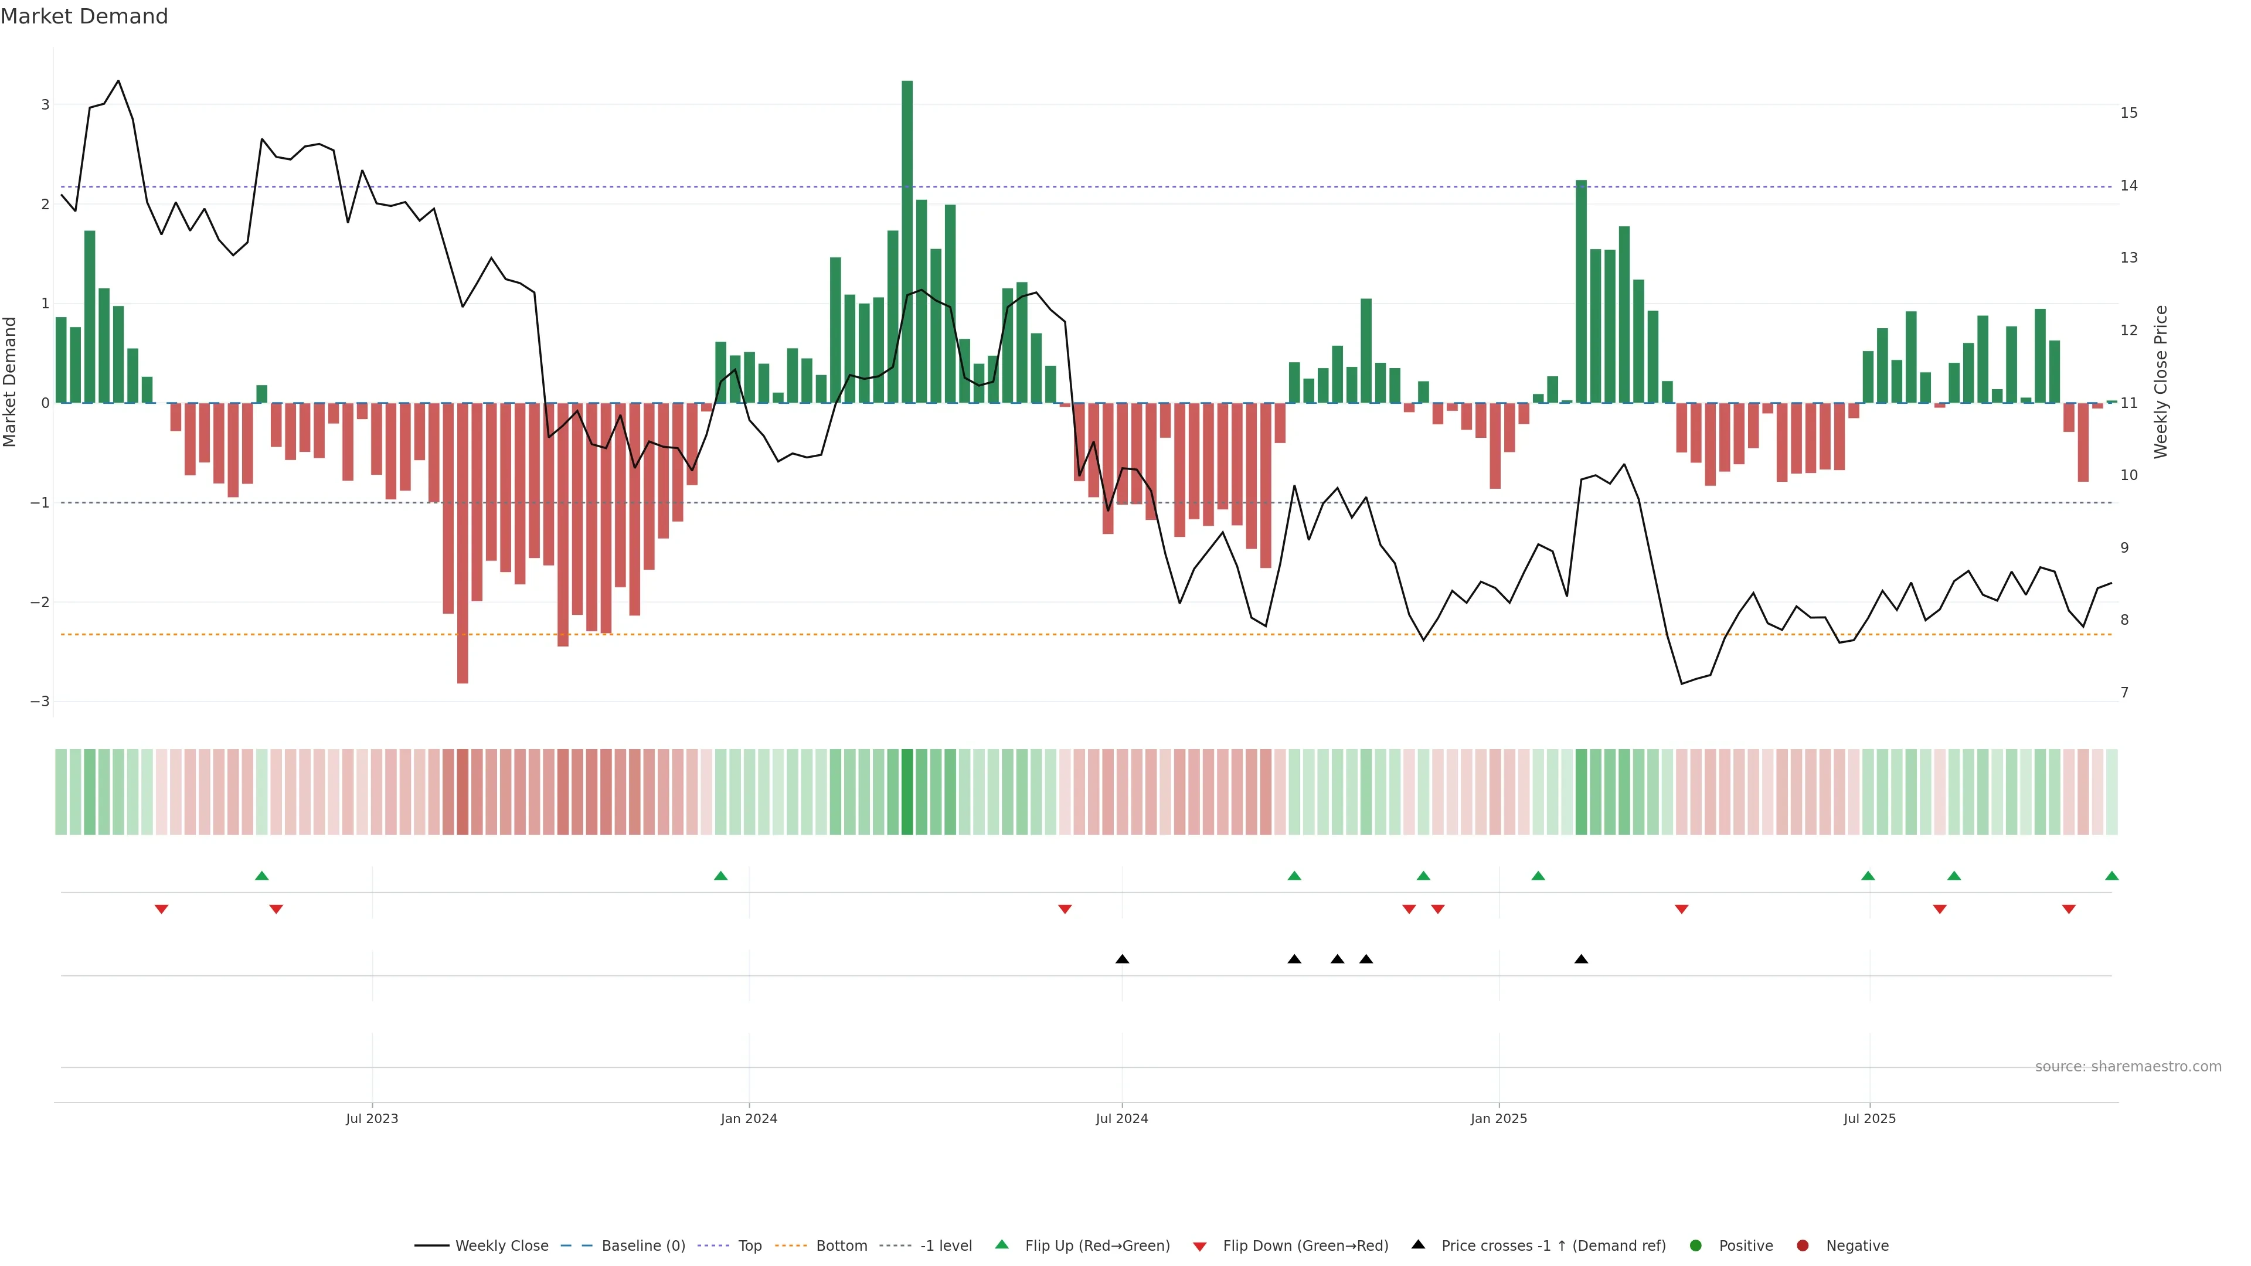Click the last green flip-up marker
Screen dimensions: 2251x1266
point(2112,876)
